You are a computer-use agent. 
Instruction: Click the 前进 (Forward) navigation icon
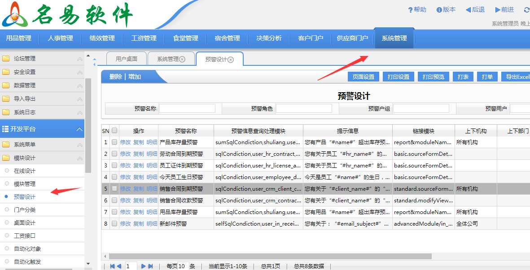pos(498,9)
